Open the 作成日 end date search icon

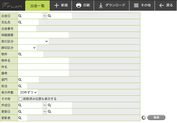click(x=49, y=105)
